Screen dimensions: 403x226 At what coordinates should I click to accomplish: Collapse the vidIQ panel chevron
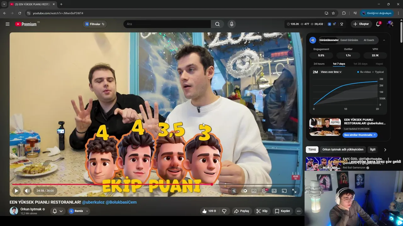384,40
